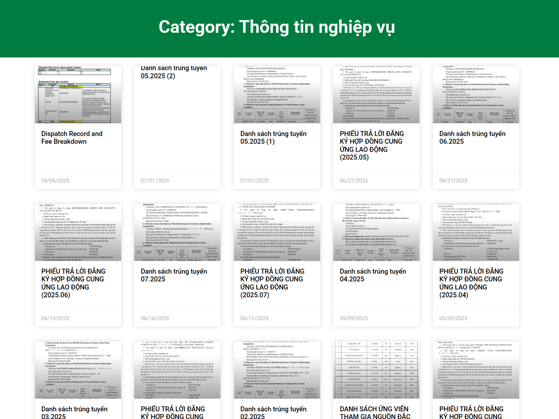Click the 08/05/2025 post date
This screenshot has height=419, width=559.
click(55, 181)
